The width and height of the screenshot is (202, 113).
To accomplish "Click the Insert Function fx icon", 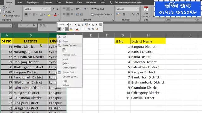I will 34,25.
